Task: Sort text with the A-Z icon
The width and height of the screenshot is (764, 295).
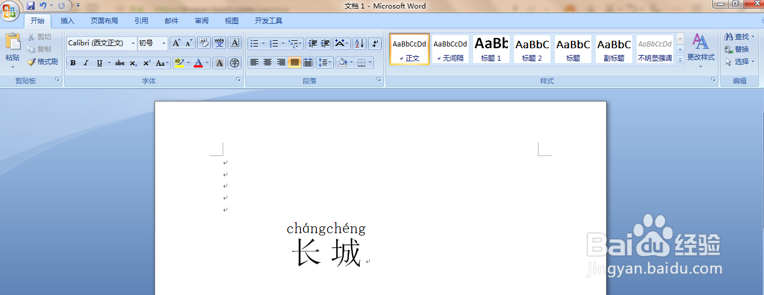Action: coord(359,43)
